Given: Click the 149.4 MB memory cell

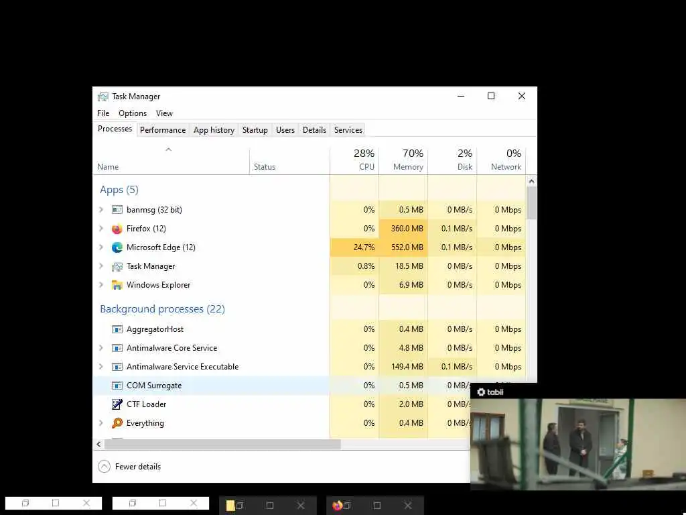Looking at the screenshot, I should pos(403,367).
